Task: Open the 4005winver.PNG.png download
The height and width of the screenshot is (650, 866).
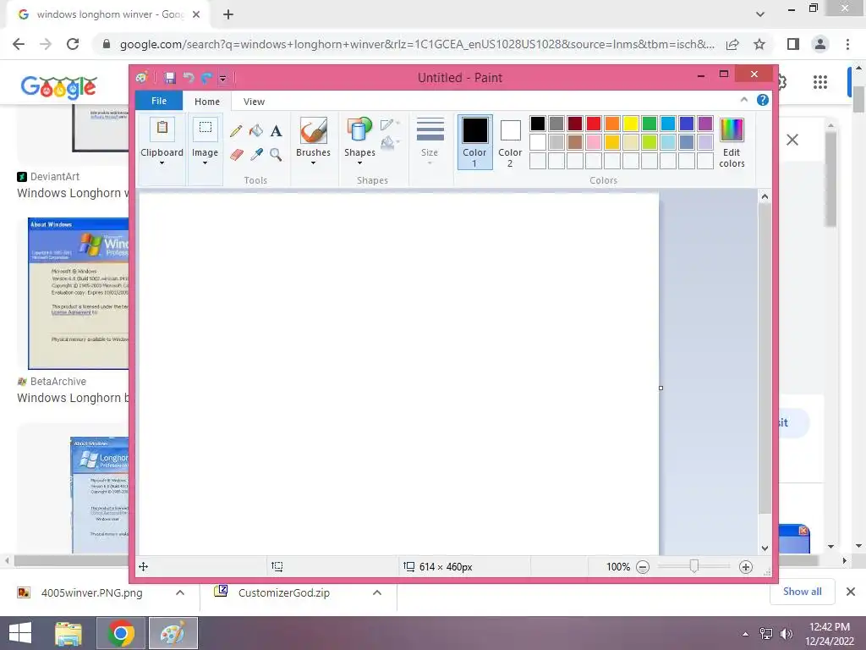Action: [x=91, y=593]
